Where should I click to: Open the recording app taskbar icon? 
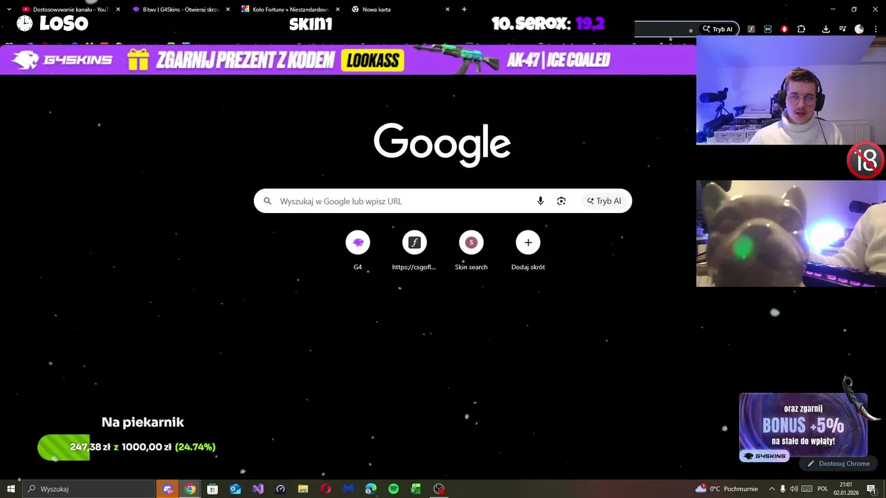(439, 489)
